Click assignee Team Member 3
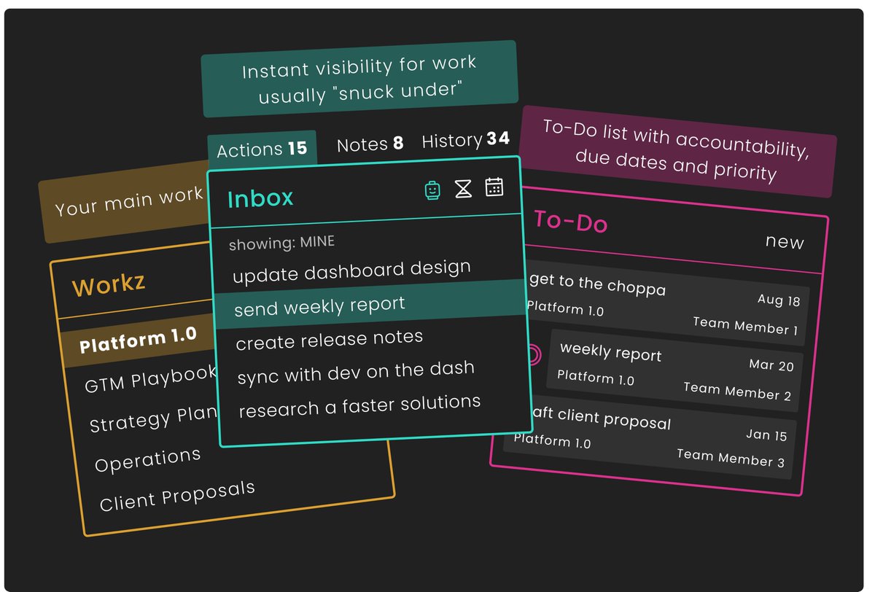Screen dimensions: 875x592 click(x=731, y=458)
